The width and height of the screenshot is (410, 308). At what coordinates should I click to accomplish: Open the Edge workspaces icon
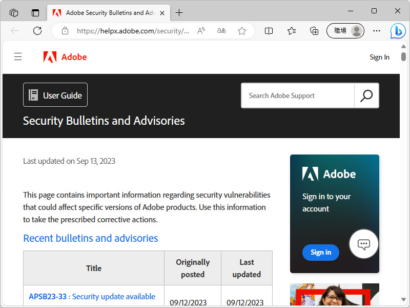14,12
